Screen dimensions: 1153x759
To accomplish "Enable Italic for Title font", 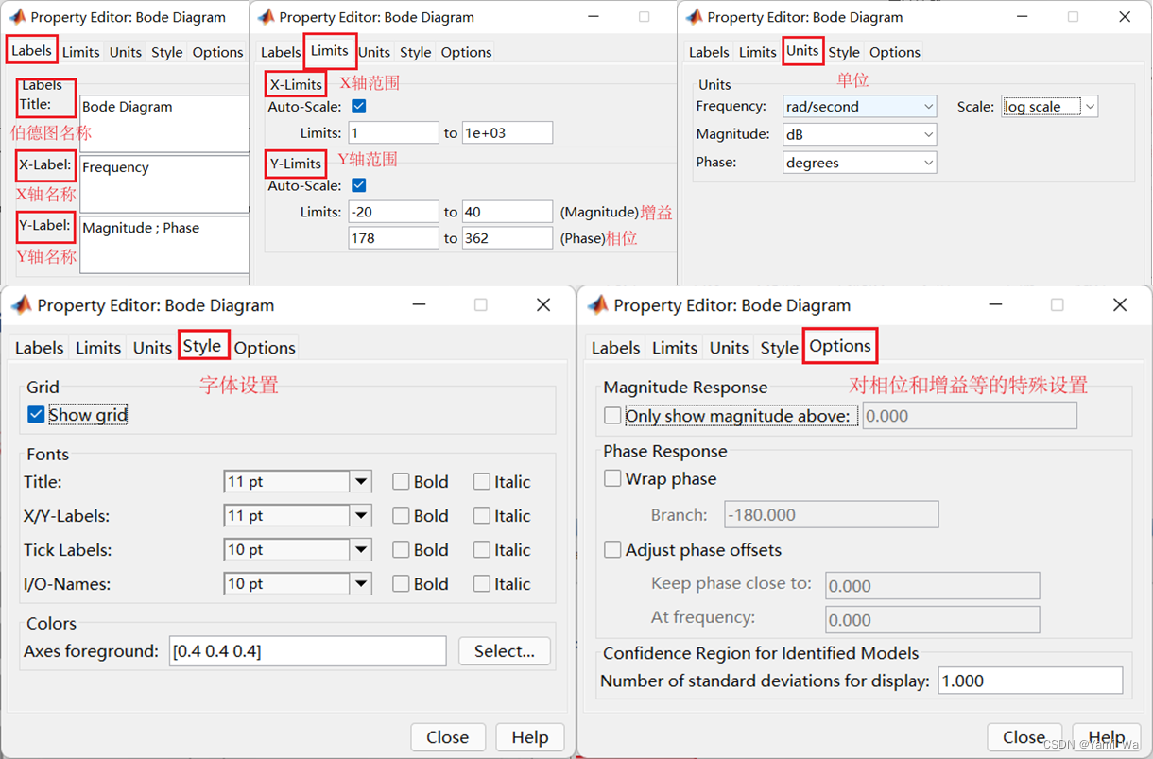I will coord(482,482).
